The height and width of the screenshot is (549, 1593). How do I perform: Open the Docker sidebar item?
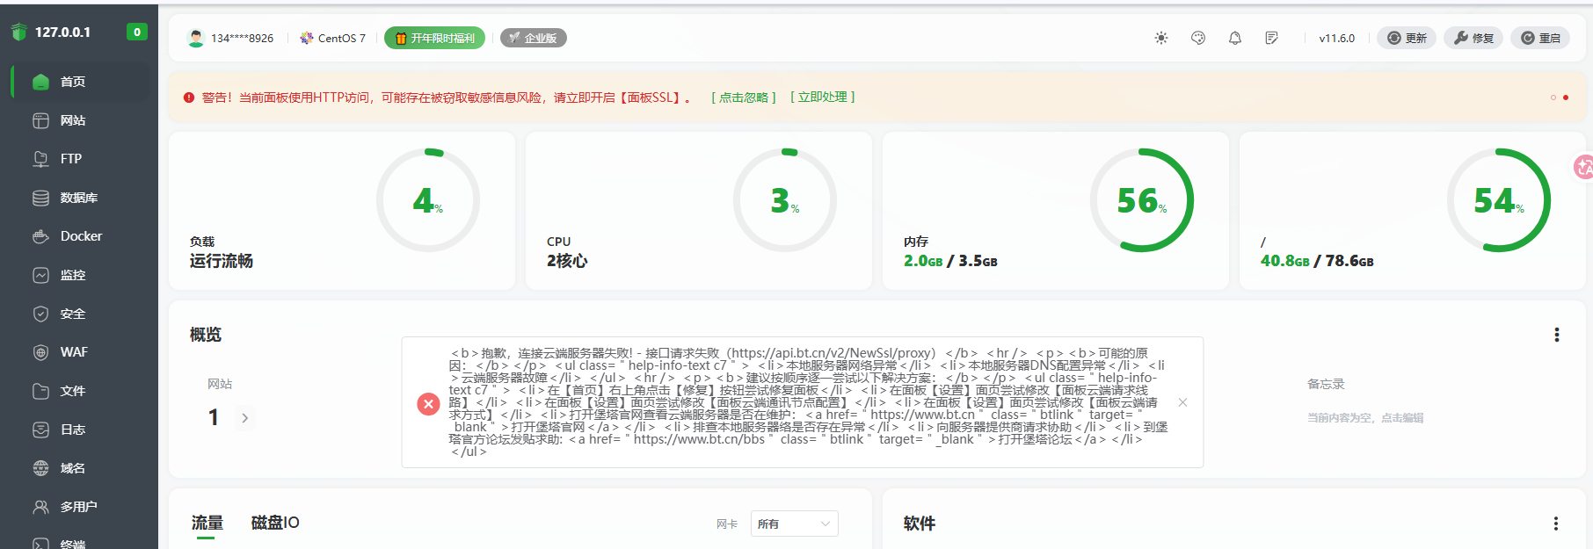(80, 236)
